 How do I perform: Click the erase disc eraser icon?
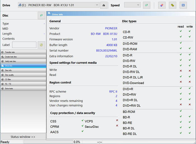click(x=162, y=5)
